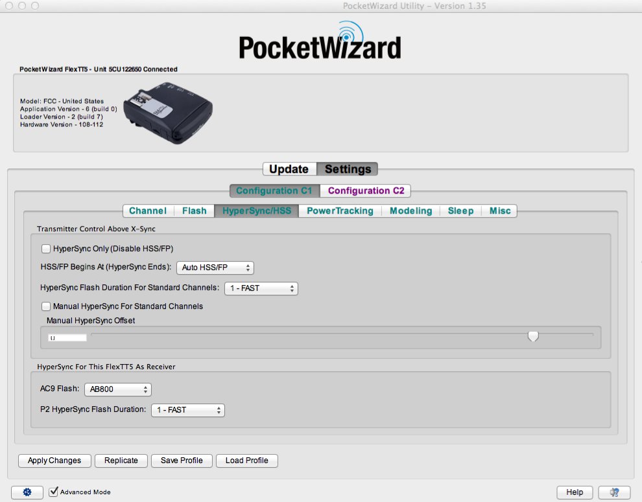Open the HSS/FP Begins At dropdown
This screenshot has width=642, height=502.
coord(215,268)
